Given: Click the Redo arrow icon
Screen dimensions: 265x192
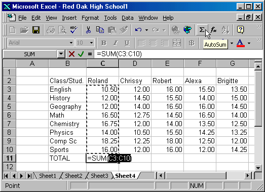Looking at the screenshot, I should click(x=156, y=30).
